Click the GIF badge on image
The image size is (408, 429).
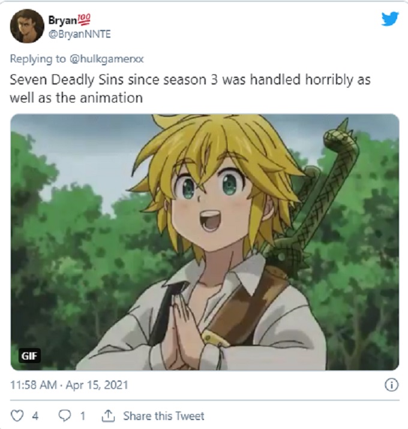[x=29, y=356]
